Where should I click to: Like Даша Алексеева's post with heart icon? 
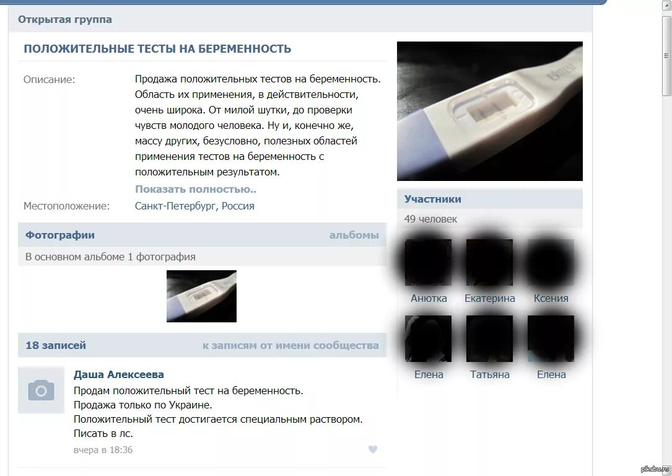point(373,449)
